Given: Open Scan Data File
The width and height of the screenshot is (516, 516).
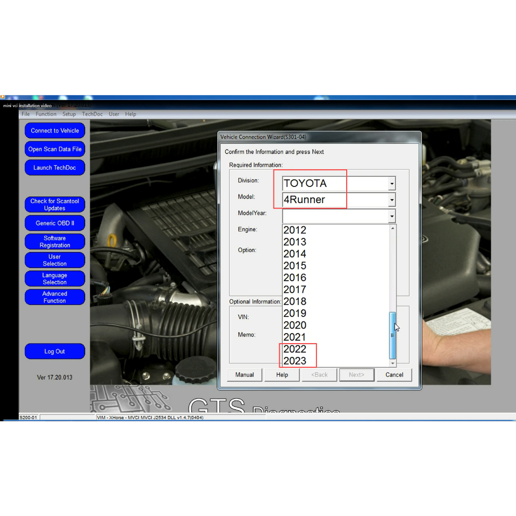Looking at the screenshot, I should point(54,149).
